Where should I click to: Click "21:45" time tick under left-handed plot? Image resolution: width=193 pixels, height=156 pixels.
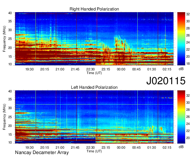pos(75,148)
